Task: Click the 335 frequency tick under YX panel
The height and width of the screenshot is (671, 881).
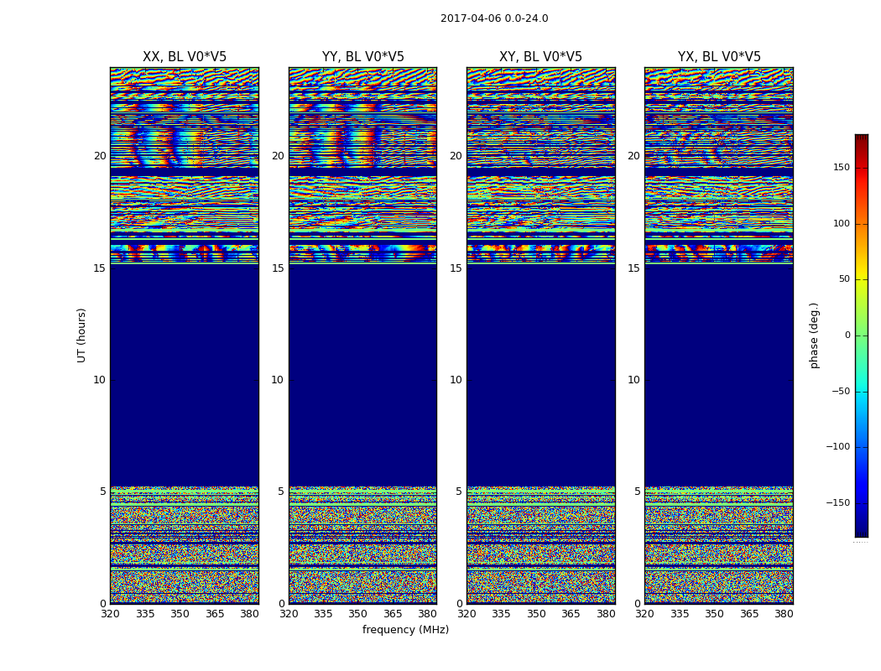Action: 680,614
